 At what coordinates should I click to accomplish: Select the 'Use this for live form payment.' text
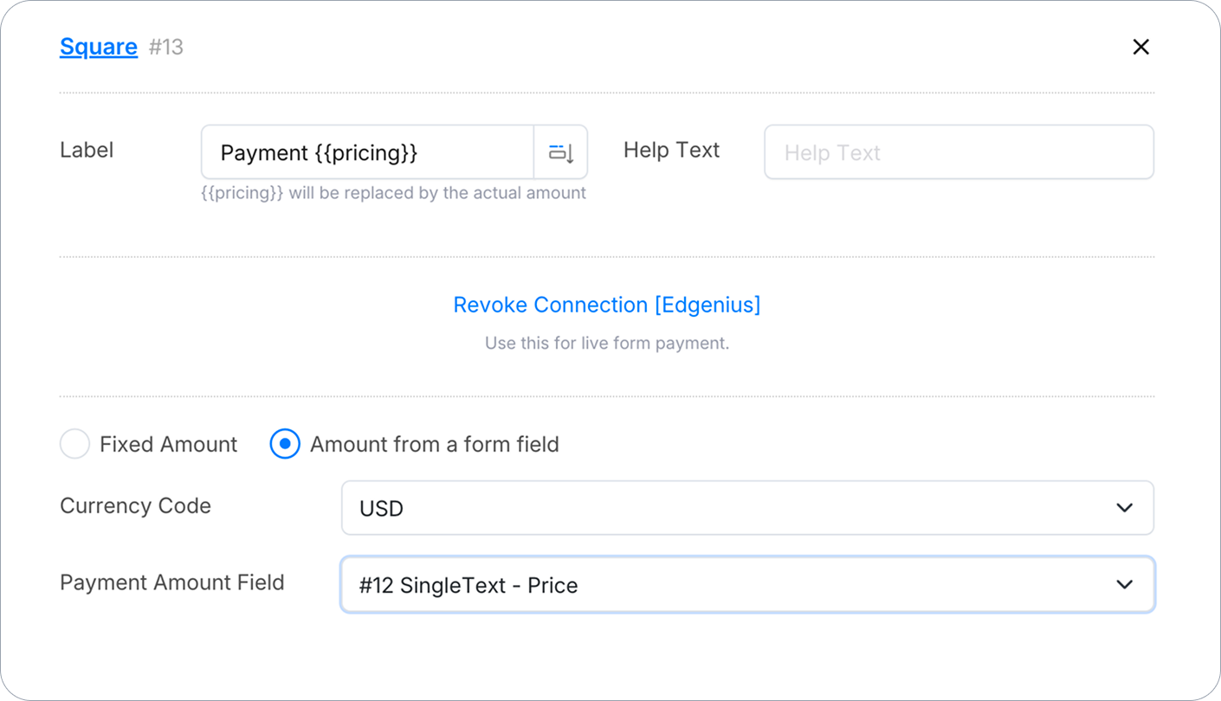pyautogui.click(x=607, y=344)
